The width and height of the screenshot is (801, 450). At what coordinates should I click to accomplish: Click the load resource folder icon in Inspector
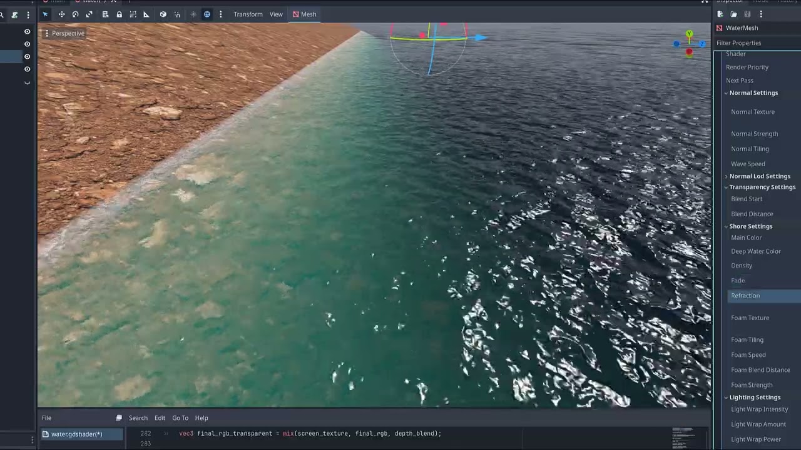point(733,14)
